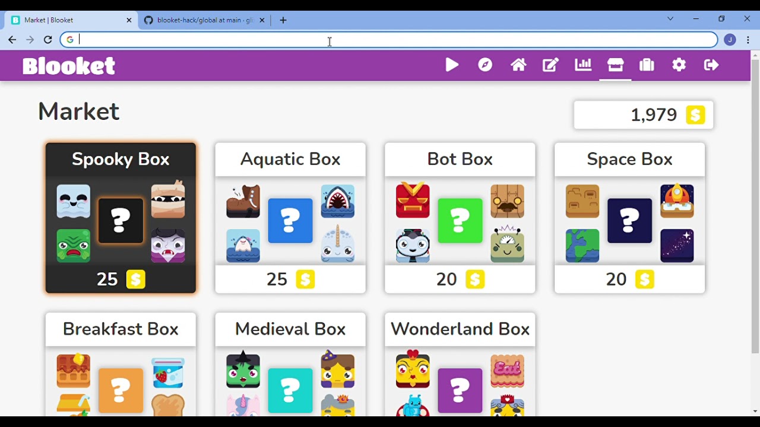
Task: Switch to the Market | Blooket browser tab
Action: tap(72, 20)
